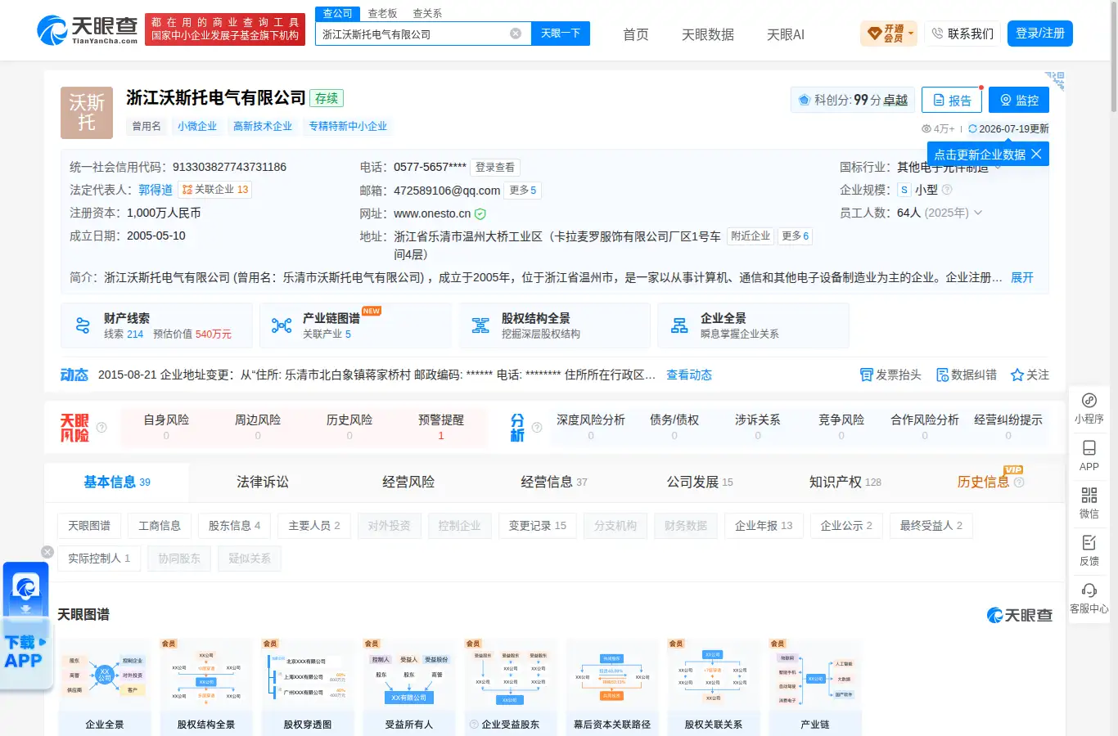Viewport: 1118px width, 736px height.
Task: Click 数据纠错 correction icon
Action: 943,375
